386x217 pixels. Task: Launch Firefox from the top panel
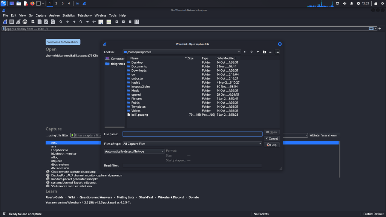coord(32,3)
